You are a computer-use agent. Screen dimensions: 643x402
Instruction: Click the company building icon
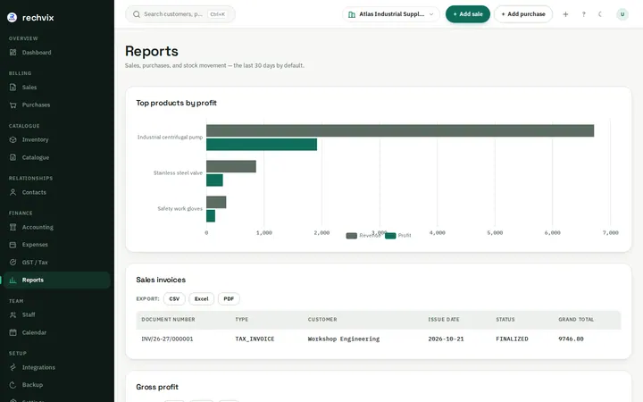(352, 14)
